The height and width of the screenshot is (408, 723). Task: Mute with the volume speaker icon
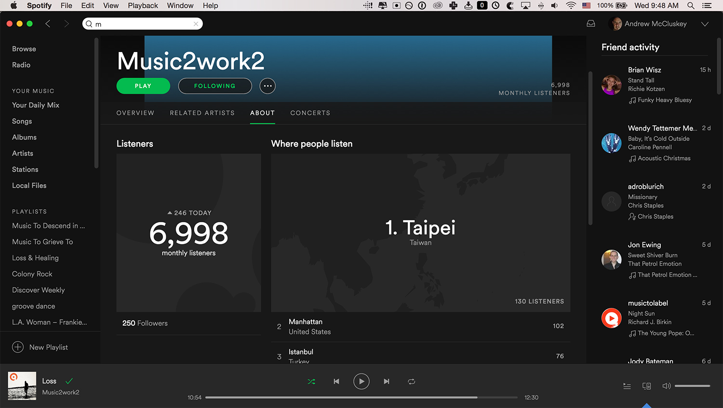point(667,386)
